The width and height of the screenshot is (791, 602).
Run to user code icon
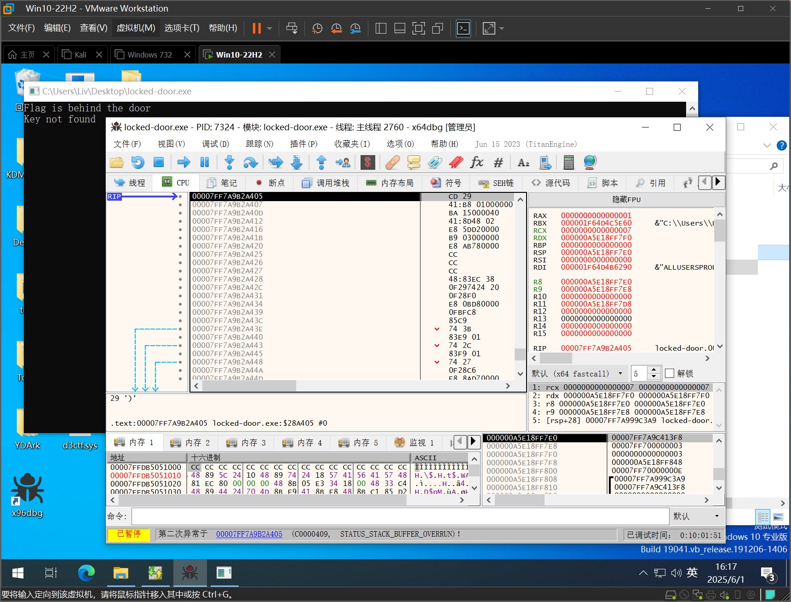(x=343, y=162)
